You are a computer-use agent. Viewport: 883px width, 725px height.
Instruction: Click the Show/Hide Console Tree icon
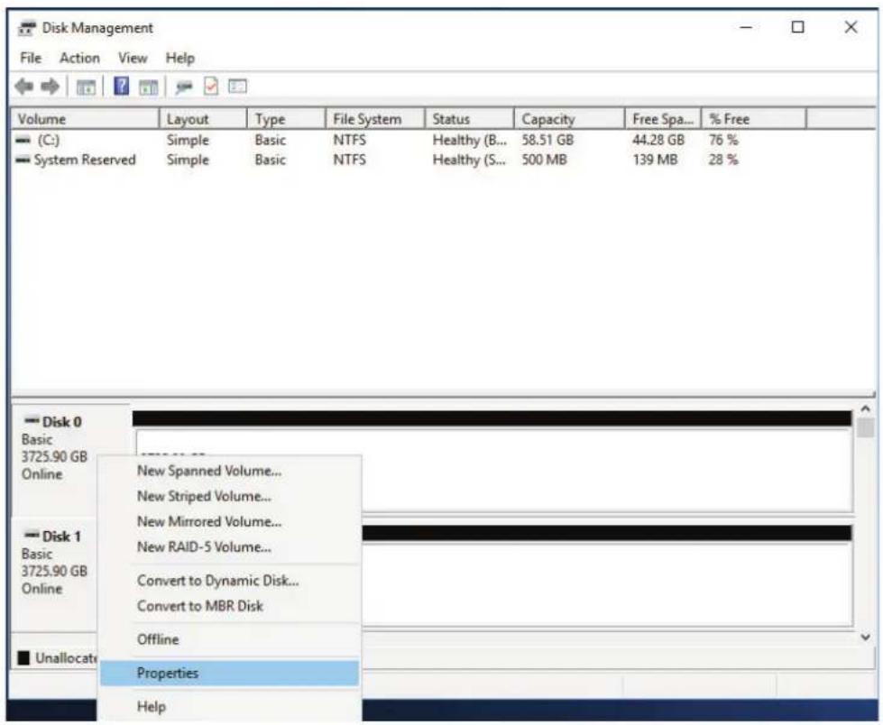click(86, 87)
